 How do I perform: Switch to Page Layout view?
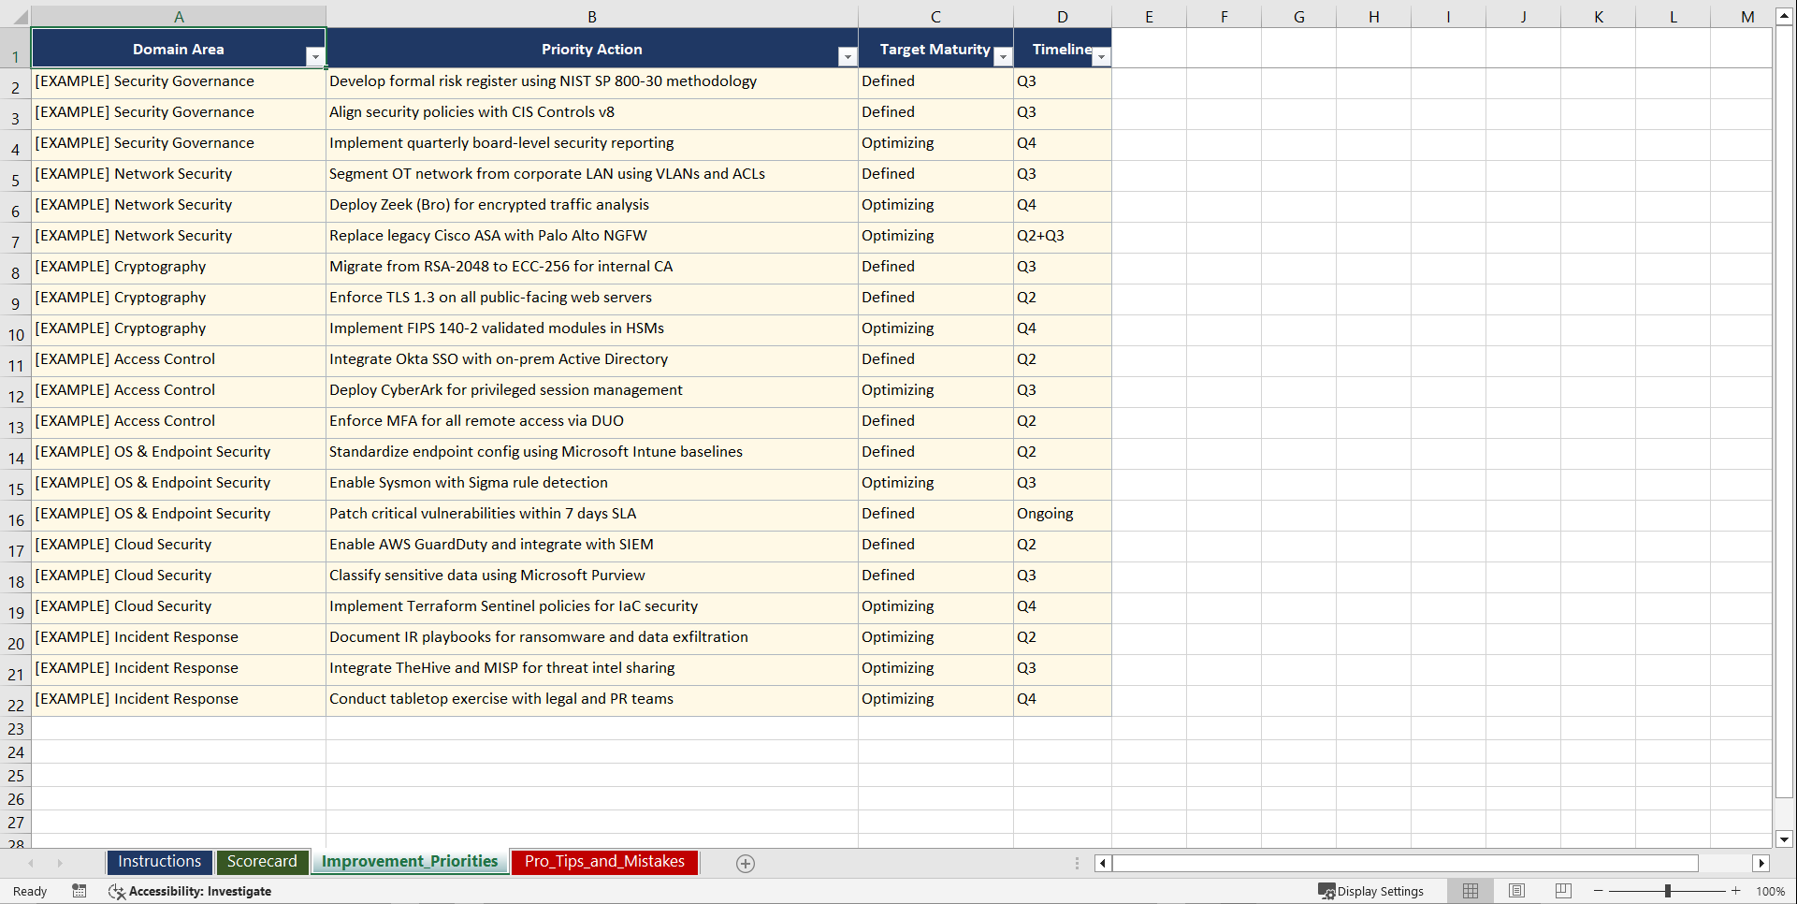tap(1516, 891)
